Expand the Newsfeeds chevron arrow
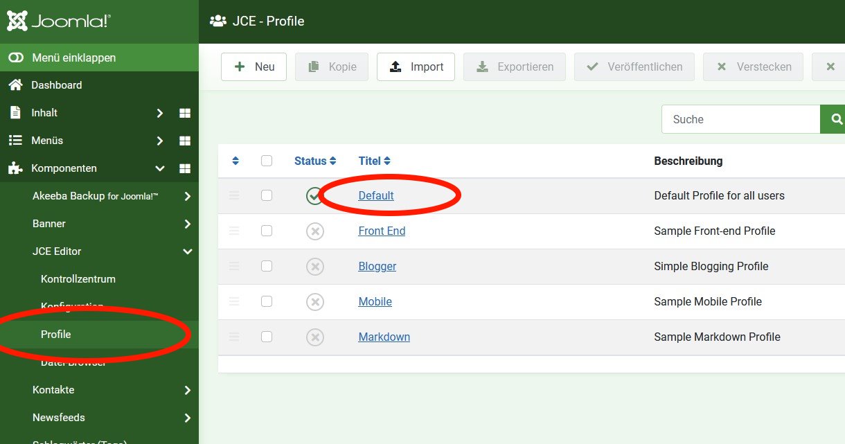 [x=187, y=418]
